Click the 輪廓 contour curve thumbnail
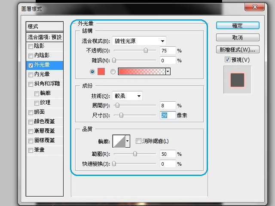This screenshot has width=275, height=206. coord(119,141)
